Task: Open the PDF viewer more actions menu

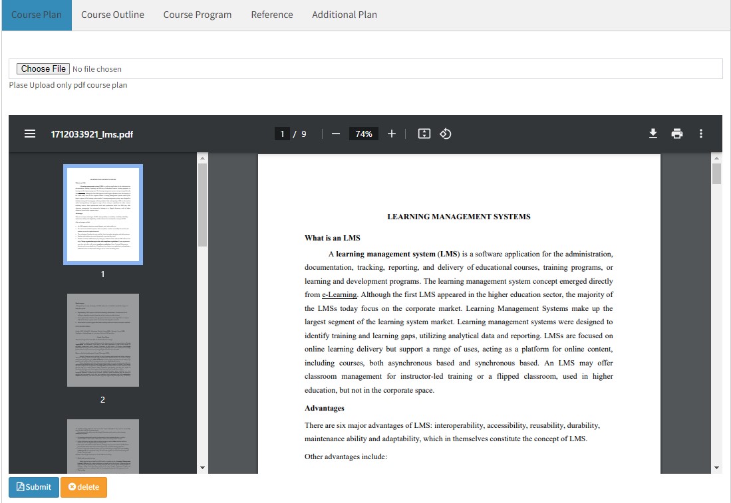Action: (x=701, y=134)
